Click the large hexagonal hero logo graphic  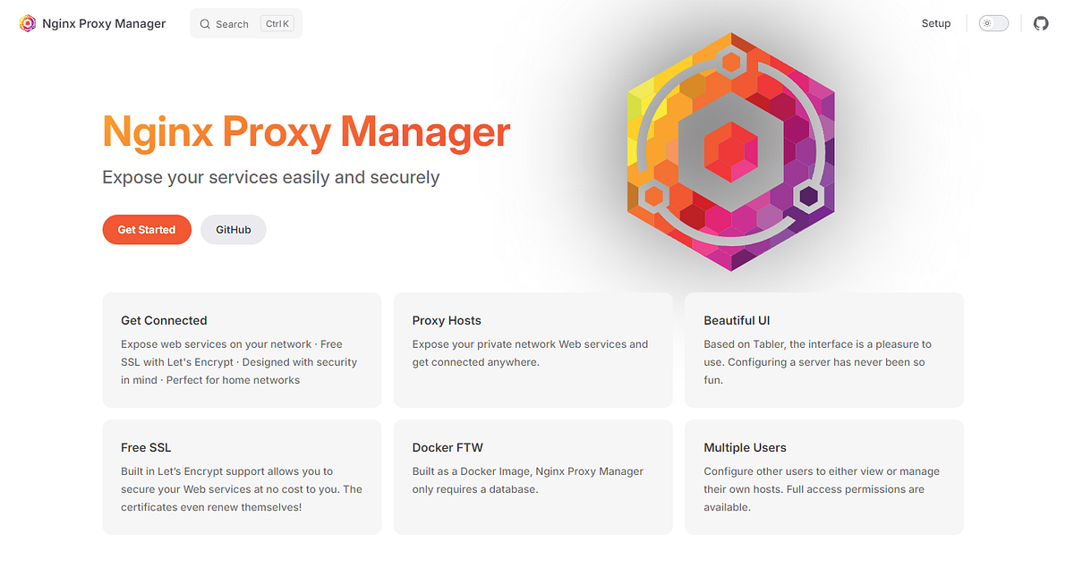coord(730,152)
